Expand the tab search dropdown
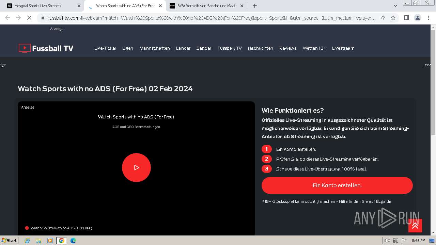Screen dimensions: 436x245 click(395, 6)
